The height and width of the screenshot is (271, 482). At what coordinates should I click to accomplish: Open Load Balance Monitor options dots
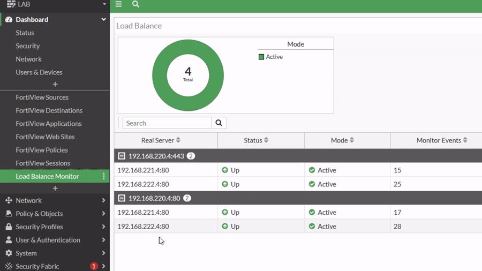pos(103,176)
